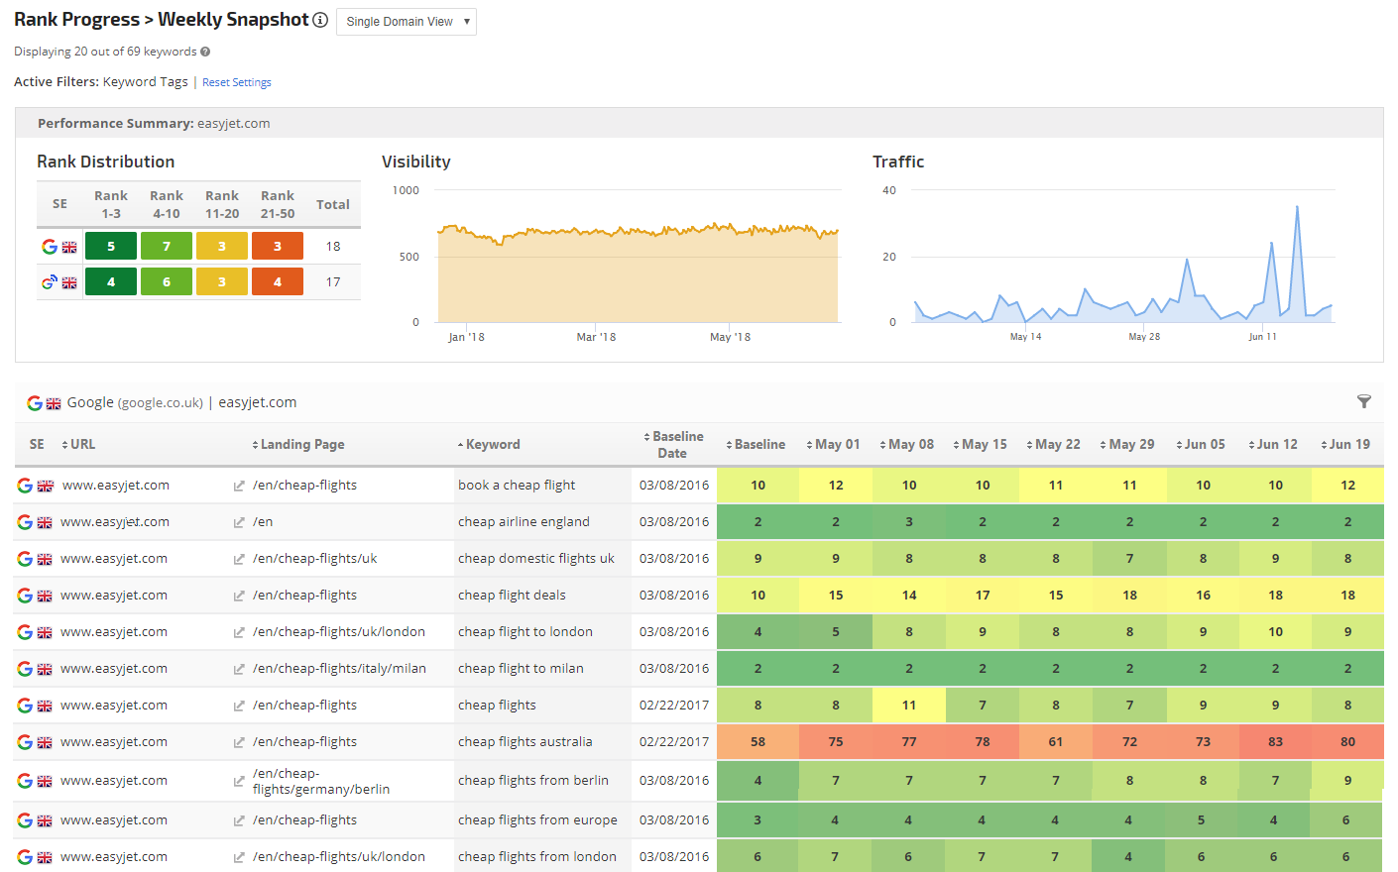Open the table filter funnel icon
The height and width of the screenshot is (872, 1398).
click(1364, 401)
